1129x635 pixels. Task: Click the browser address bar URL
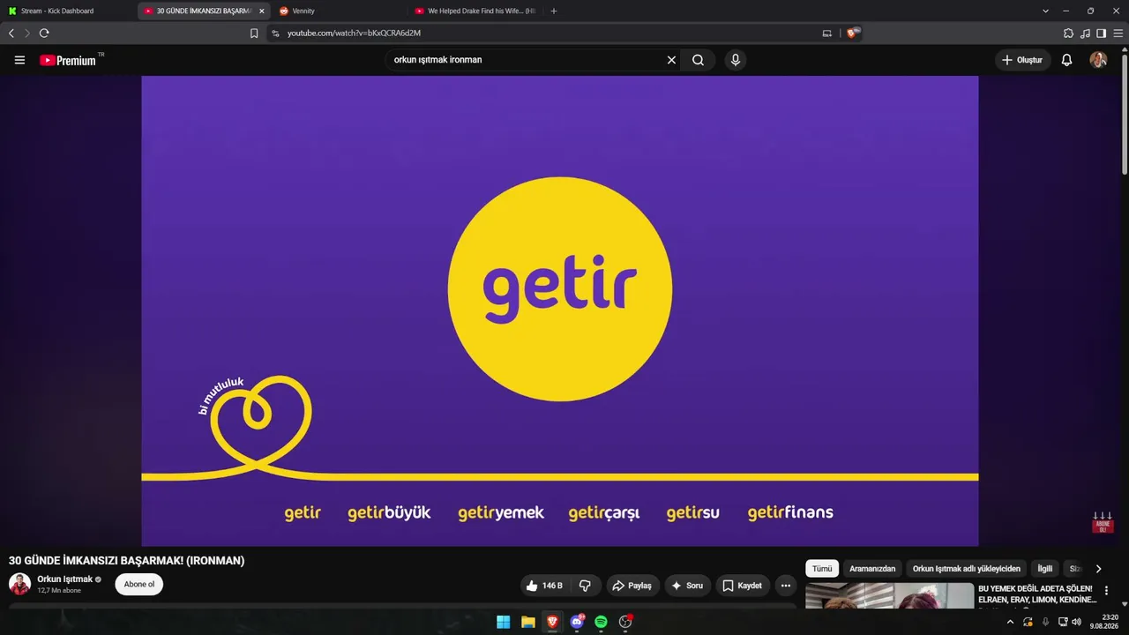pos(354,34)
